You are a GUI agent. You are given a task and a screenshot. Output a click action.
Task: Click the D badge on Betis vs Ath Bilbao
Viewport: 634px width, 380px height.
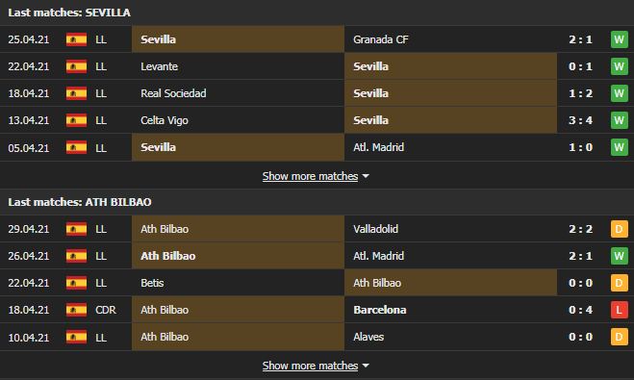click(619, 283)
